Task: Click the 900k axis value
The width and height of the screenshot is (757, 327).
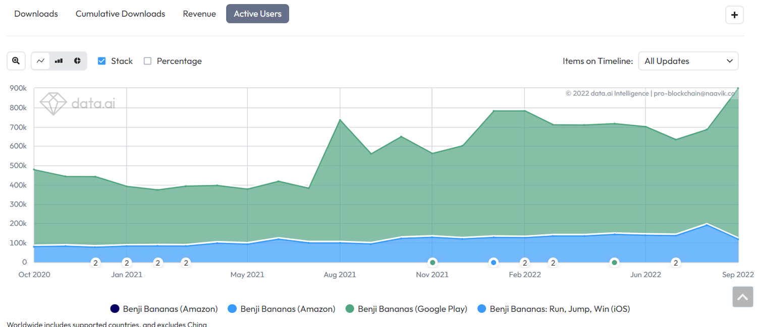Action: 18,88
